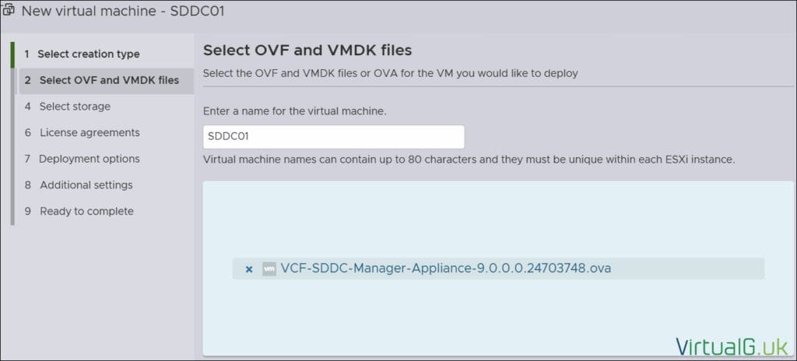Switch to step 7 Deployment options
This screenshot has height=361, width=797.
pos(90,159)
